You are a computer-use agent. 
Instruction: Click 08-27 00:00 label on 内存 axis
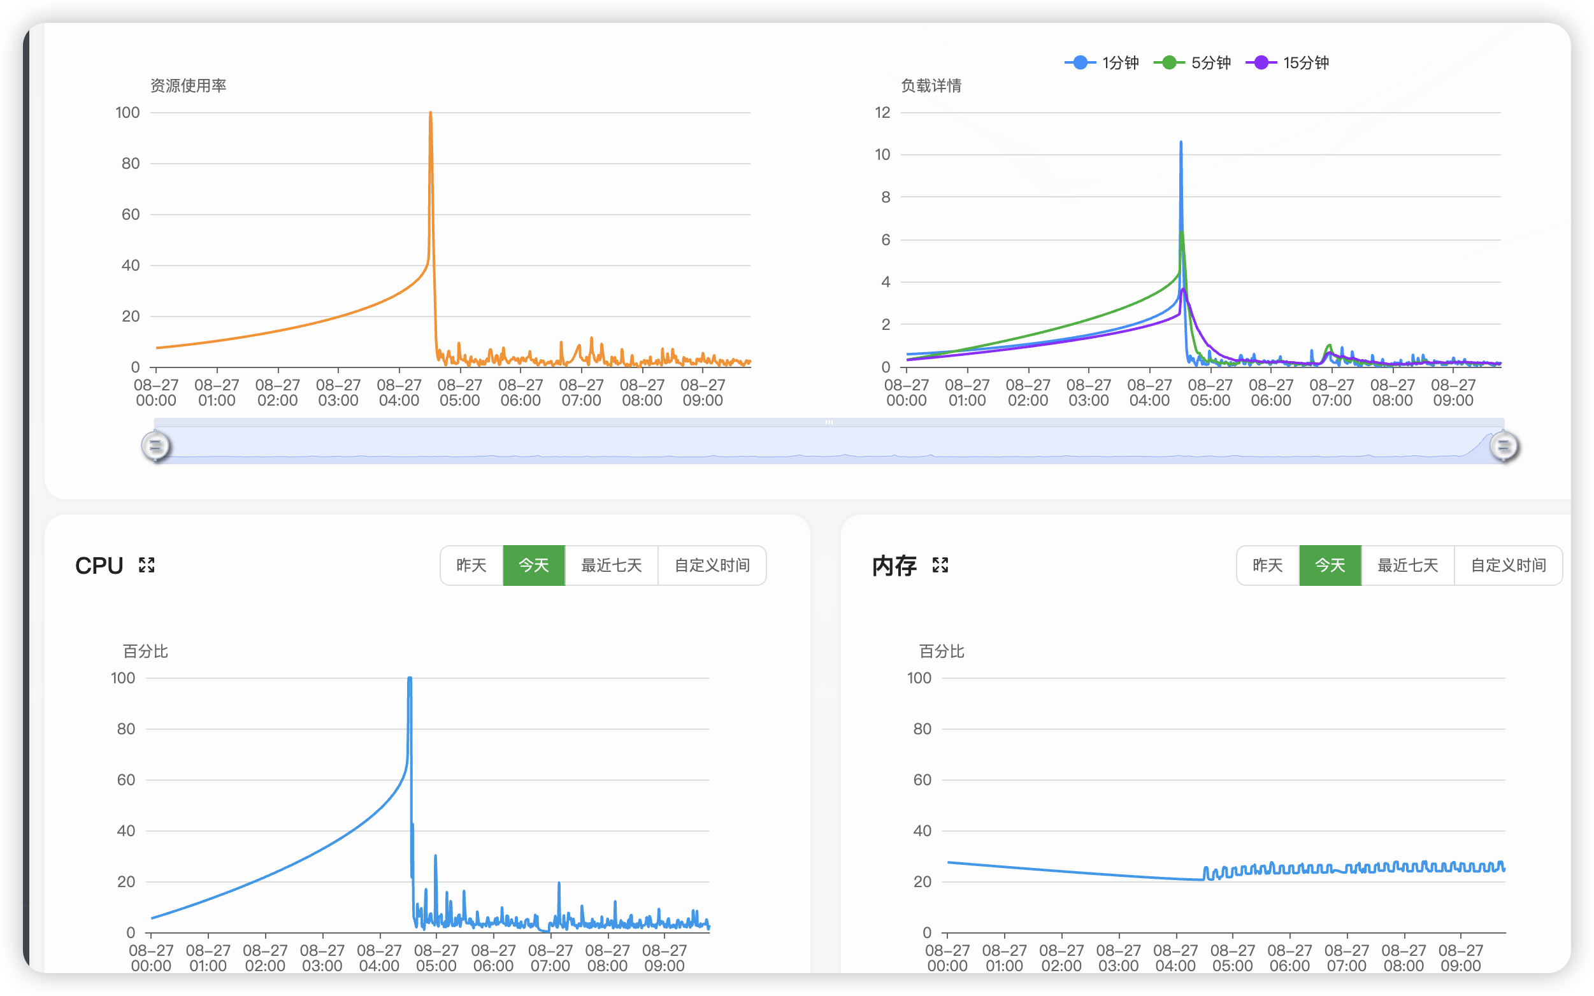(x=947, y=957)
